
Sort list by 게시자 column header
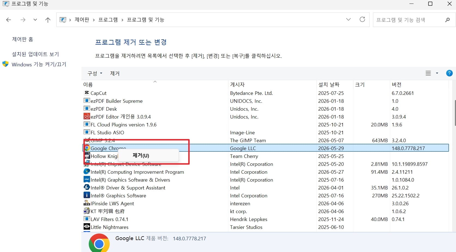tap(272, 84)
